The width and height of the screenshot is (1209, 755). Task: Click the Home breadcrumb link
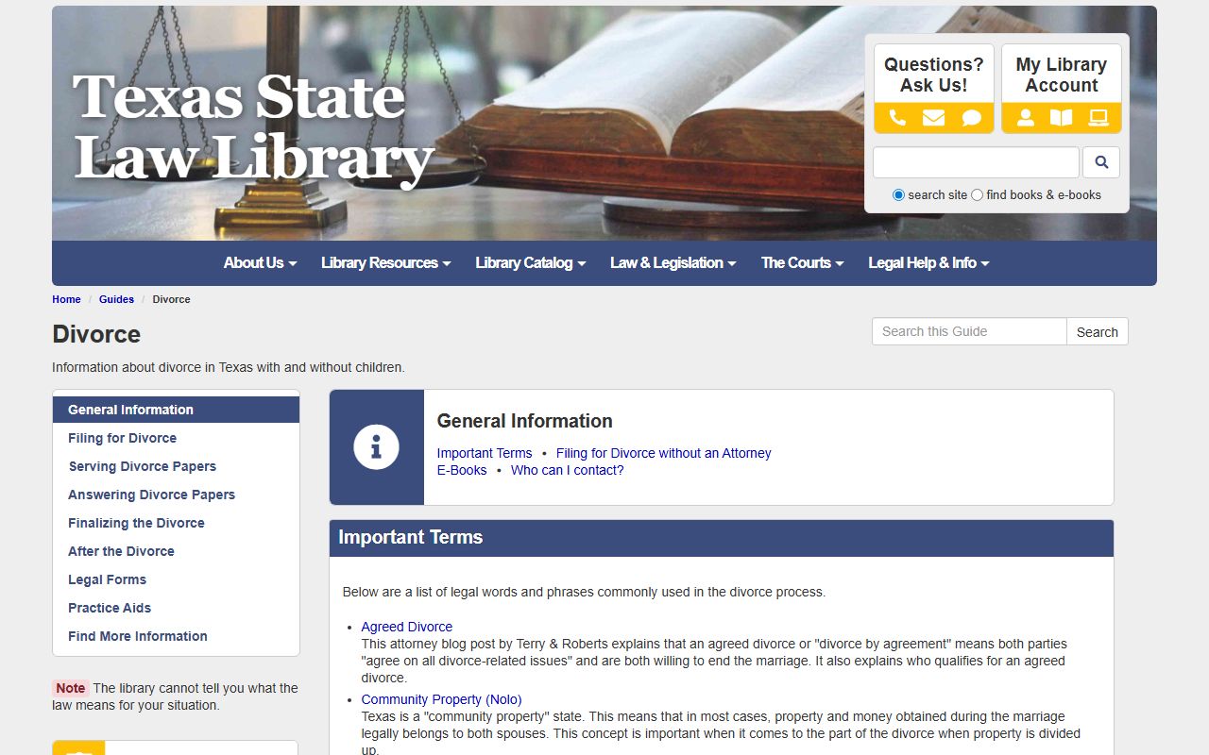pyautogui.click(x=66, y=299)
